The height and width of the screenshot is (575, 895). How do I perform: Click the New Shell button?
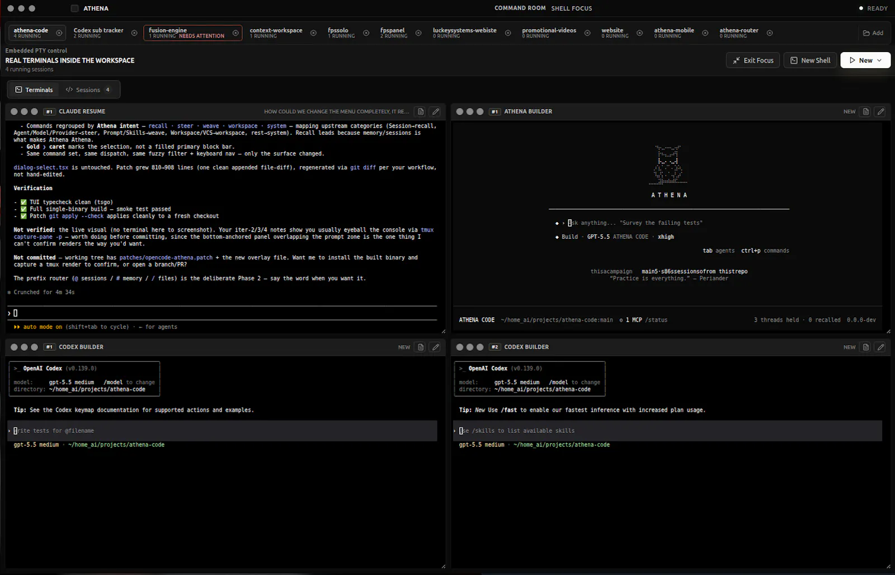810,60
